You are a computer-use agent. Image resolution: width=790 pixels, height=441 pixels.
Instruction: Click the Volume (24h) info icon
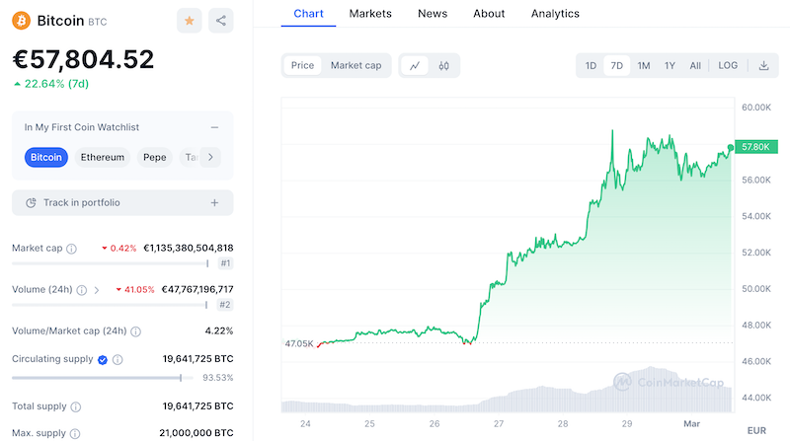pos(82,290)
